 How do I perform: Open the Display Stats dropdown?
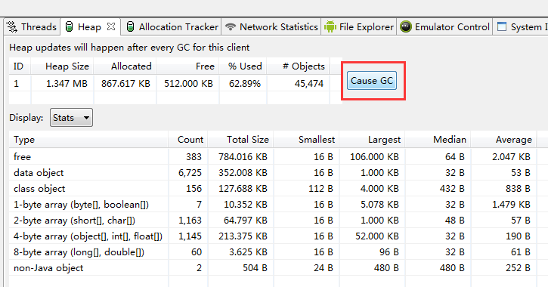71,118
